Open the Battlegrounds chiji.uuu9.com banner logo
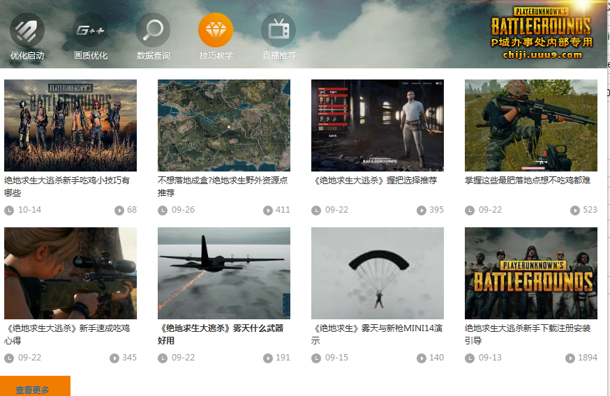This screenshot has width=610, height=396. [x=542, y=33]
